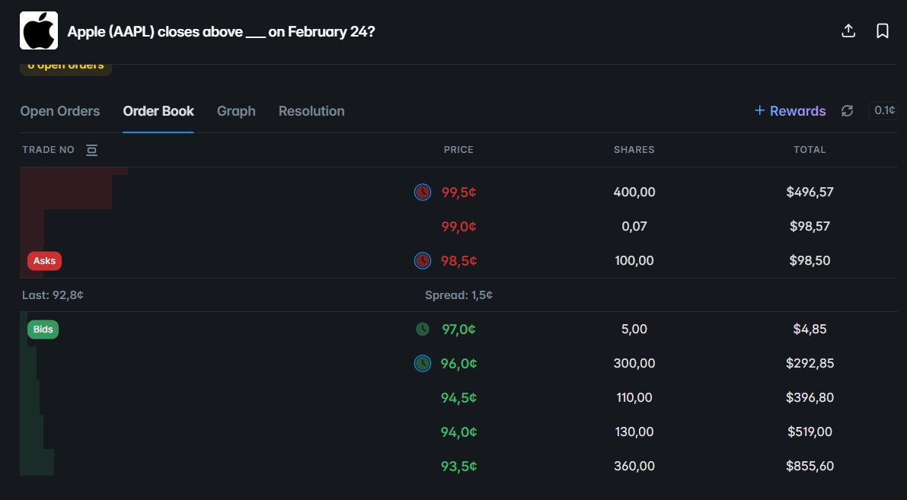907x500 pixels.
Task: Click the clock icon beside 99,5¢ ask
Action: click(x=423, y=192)
